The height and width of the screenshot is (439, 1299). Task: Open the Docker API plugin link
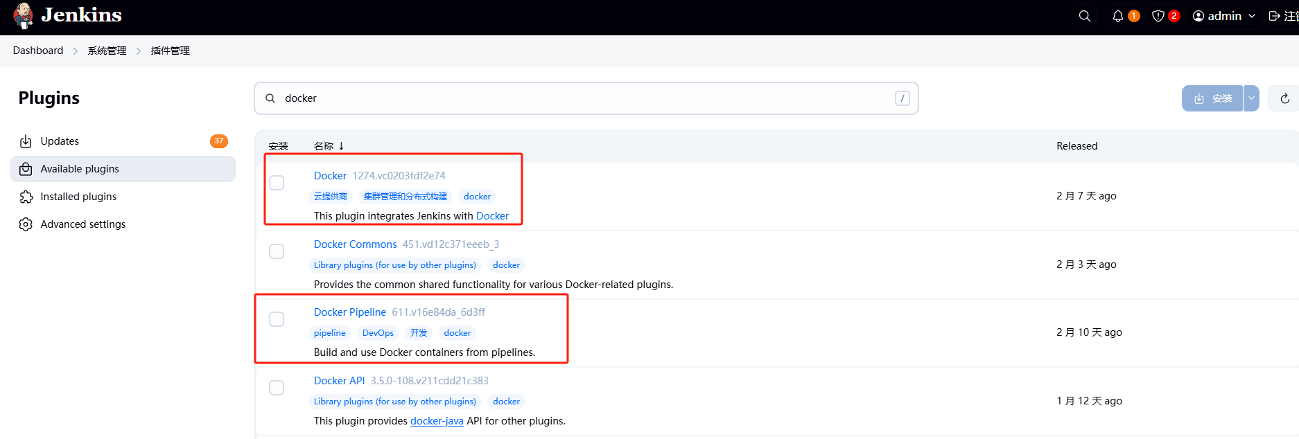339,381
